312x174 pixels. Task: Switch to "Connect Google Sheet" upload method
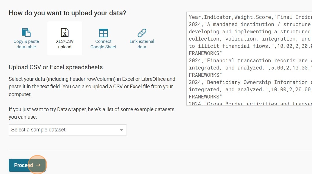point(103,44)
